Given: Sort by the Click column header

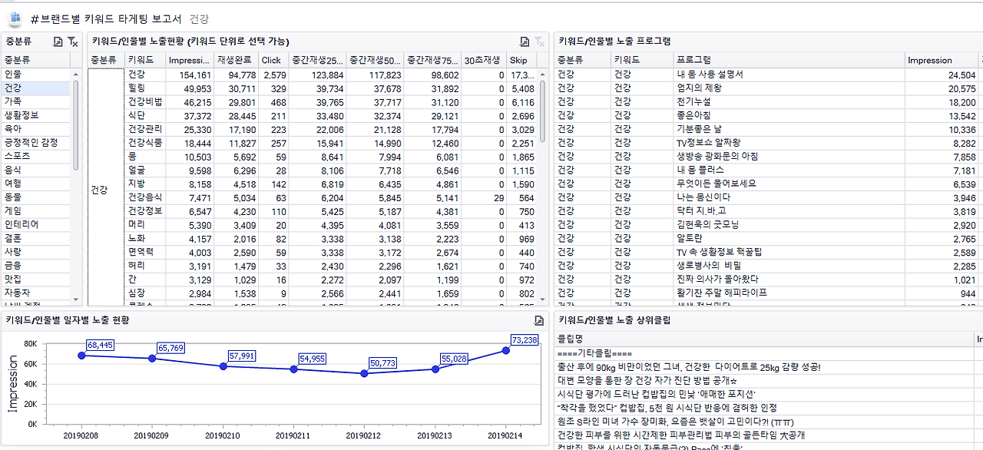Looking at the screenshot, I should pos(273,60).
